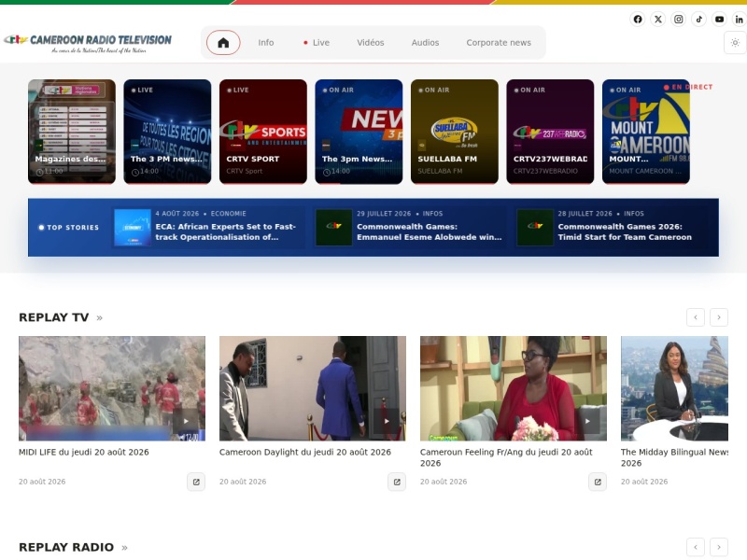Open The 3 PM news LIVE card
The width and height of the screenshot is (747, 560).
pyautogui.click(x=167, y=132)
